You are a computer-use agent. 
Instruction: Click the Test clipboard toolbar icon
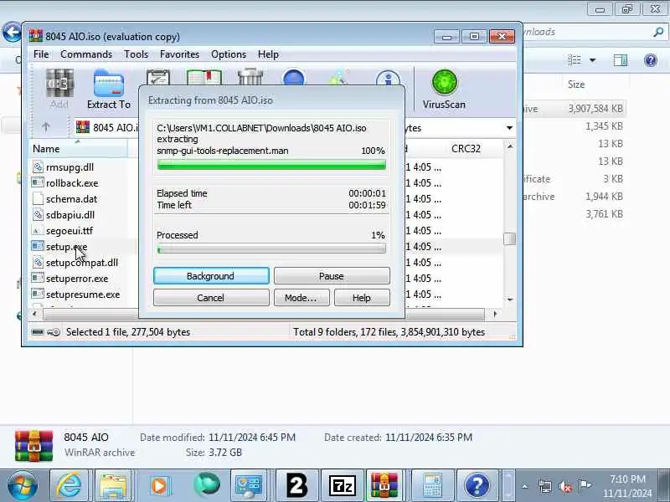click(x=158, y=77)
